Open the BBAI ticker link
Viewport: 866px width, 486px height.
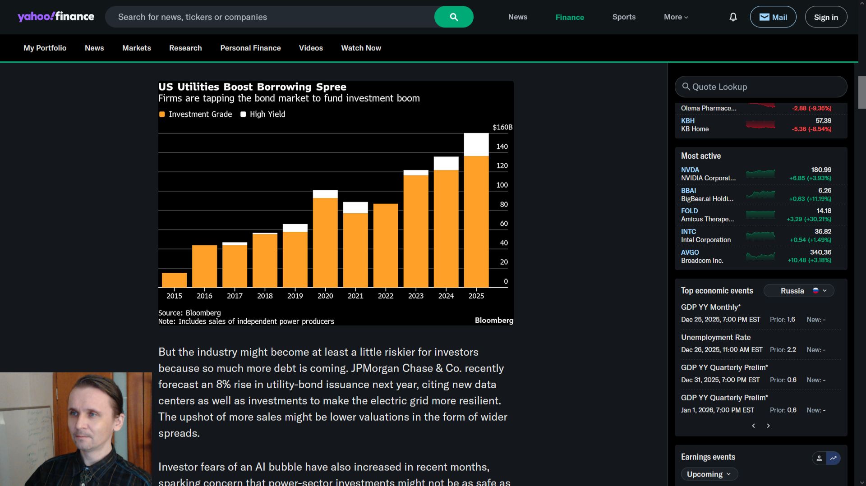click(688, 191)
